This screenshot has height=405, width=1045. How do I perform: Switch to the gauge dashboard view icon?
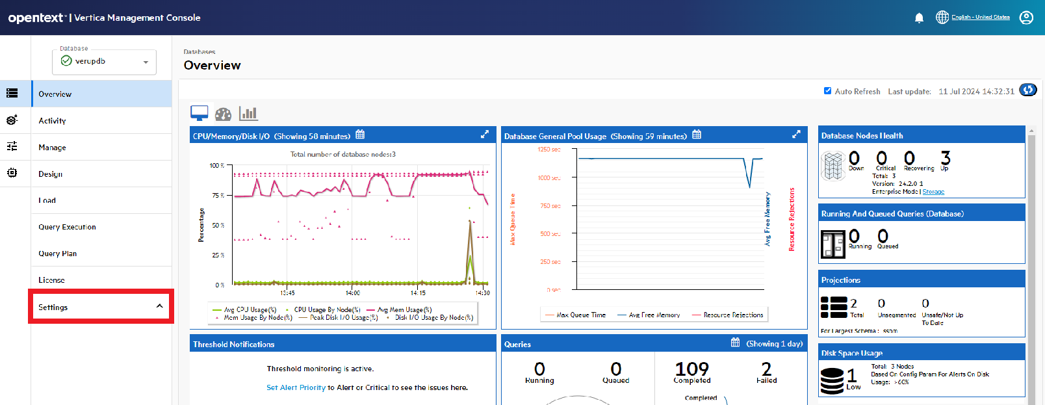pos(223,114)
